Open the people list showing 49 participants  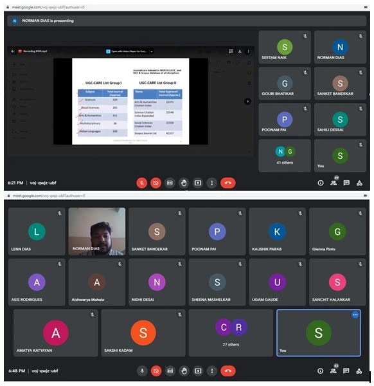(334, 183)
